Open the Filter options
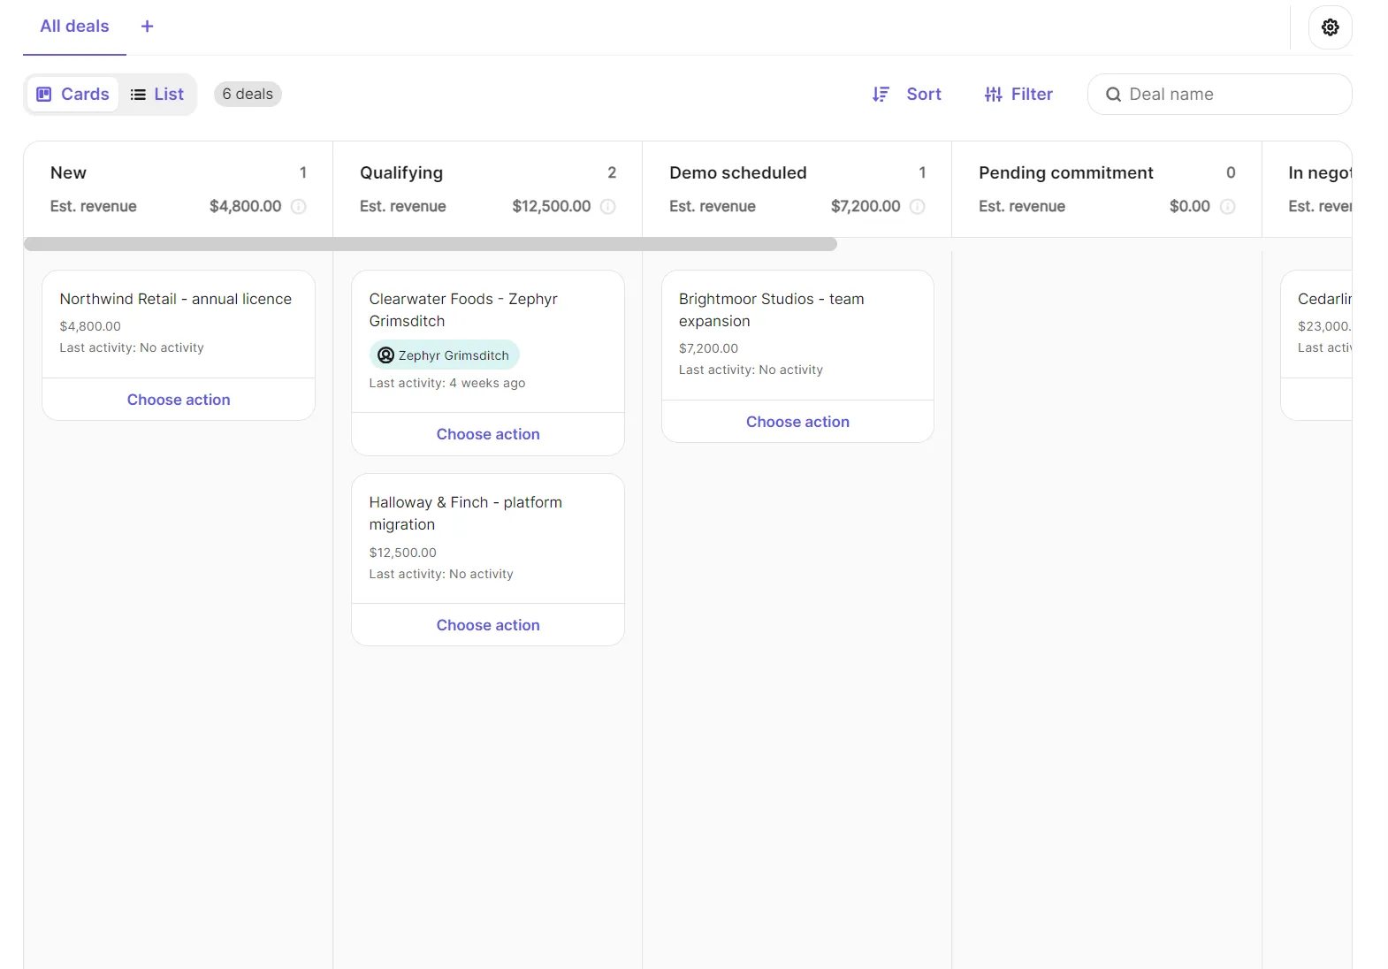Image resolution: width=1388 pixels, height=969 pixels. [1018, 94]
